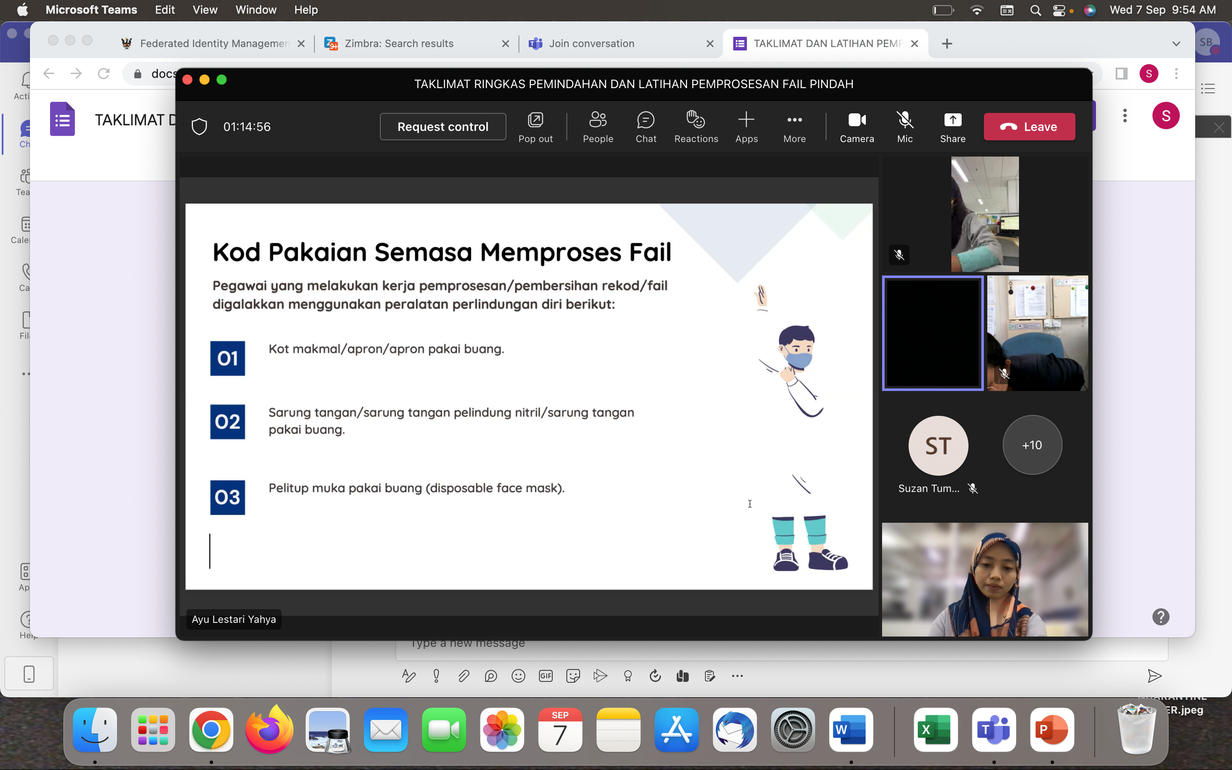Click Share content button
The height and width of the screenshot is (770, 1232).
953,127
